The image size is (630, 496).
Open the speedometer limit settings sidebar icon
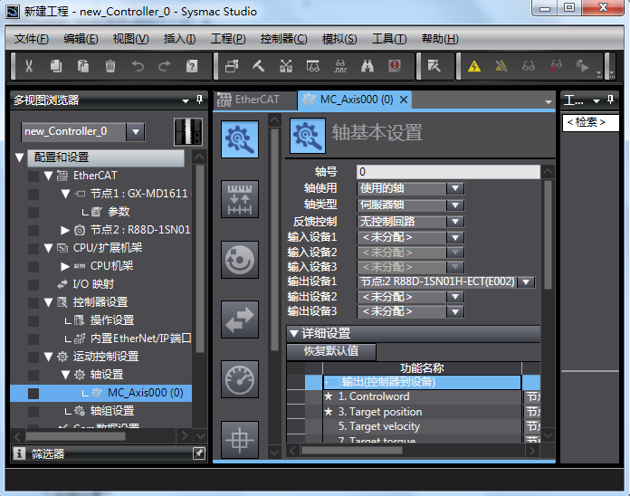240,379
